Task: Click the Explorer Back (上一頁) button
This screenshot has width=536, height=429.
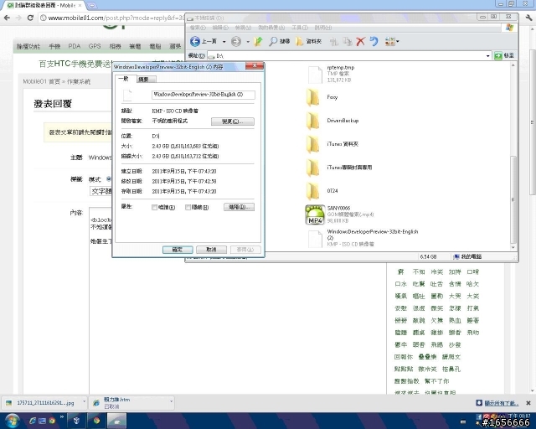Action: [204, 41]
